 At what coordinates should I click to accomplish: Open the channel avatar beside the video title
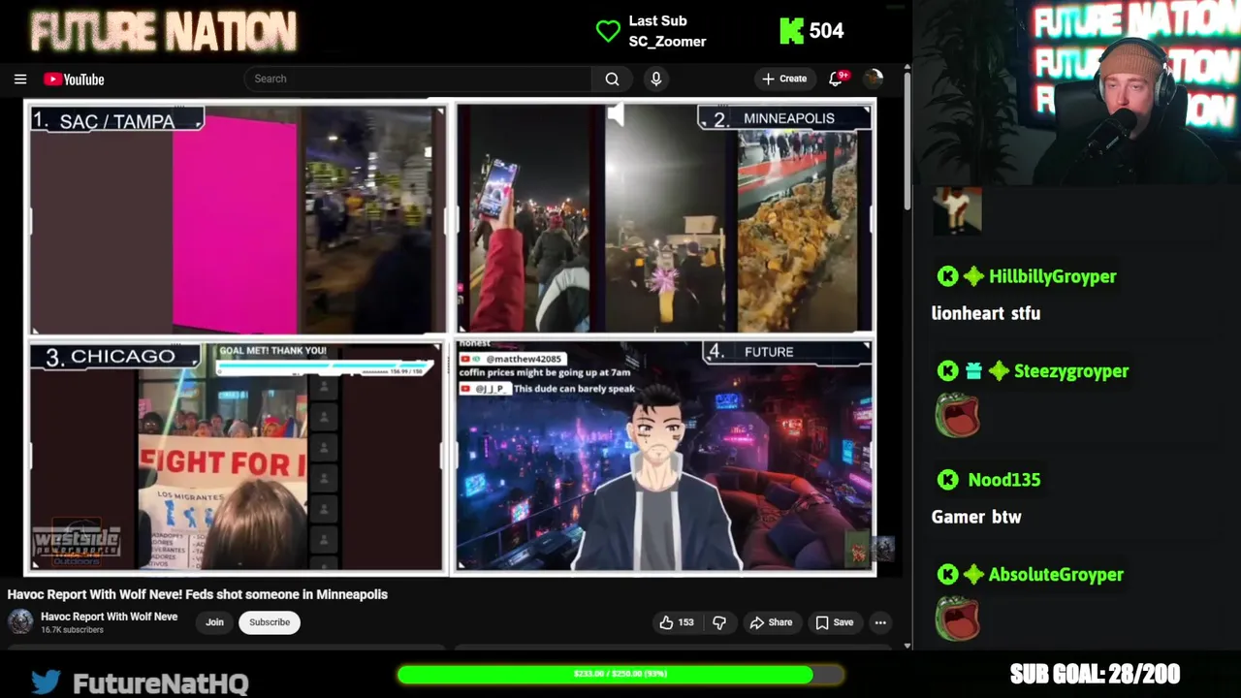(20, 621)
